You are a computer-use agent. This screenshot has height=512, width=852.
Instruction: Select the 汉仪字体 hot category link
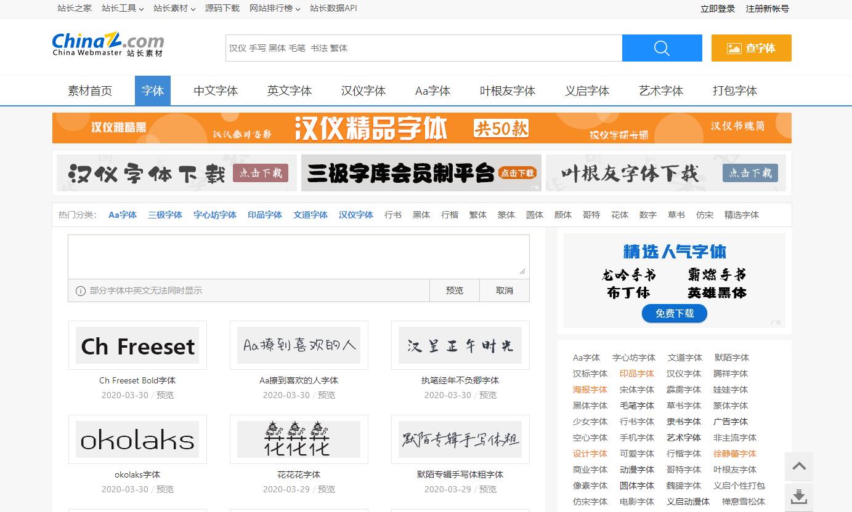tap(355, 215)
